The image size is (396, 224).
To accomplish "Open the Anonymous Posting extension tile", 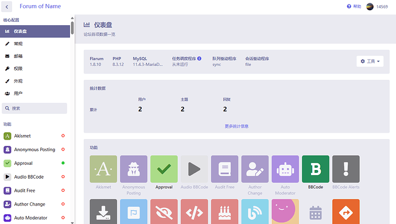I will coord(134,169).
